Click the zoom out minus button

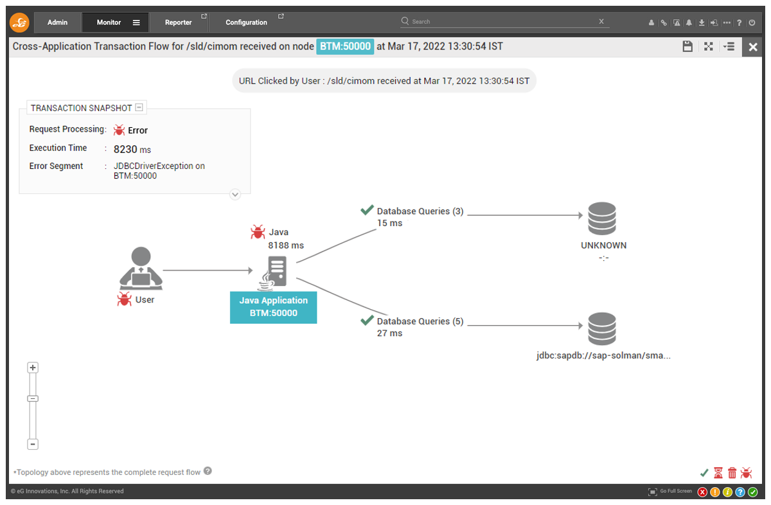coord(33,444)
